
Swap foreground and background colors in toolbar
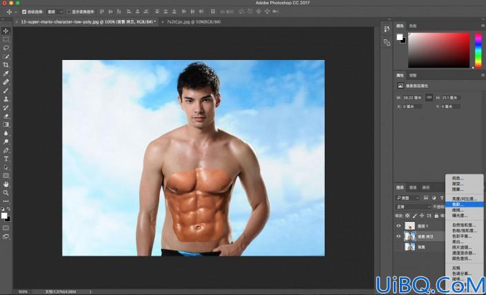(x=8, y=209)
